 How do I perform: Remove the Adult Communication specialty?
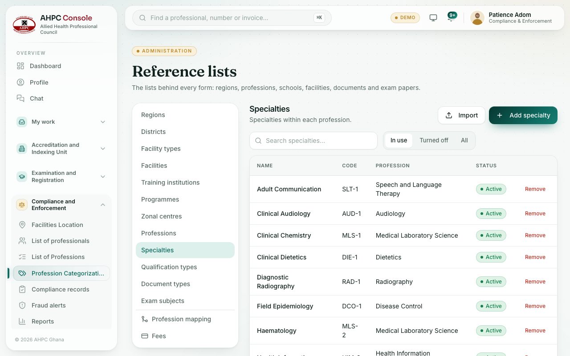pos(535,189)
